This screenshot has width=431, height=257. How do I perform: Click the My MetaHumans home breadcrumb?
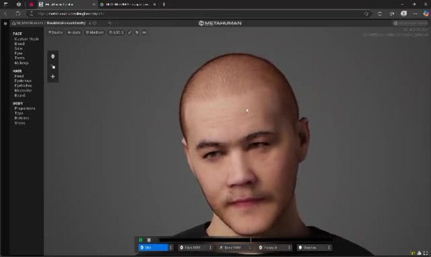click(28, 23)
